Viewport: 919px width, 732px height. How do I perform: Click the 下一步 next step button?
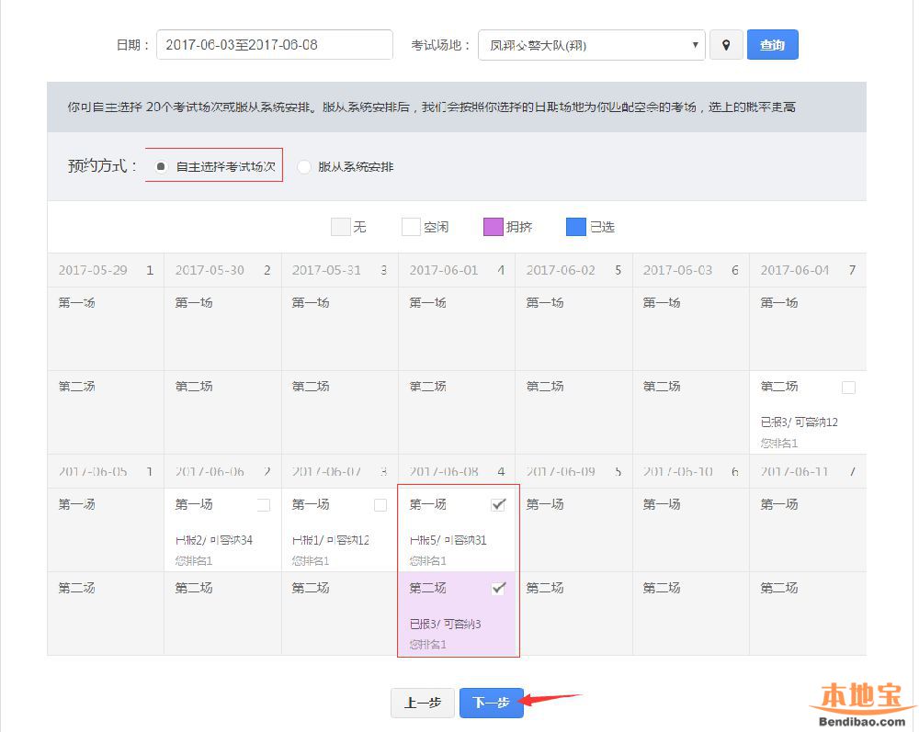tap(491, 703)
